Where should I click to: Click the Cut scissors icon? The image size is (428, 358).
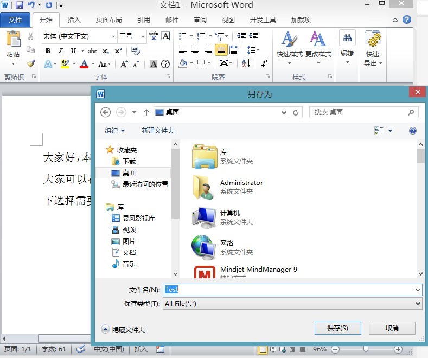click(x=30, y=36)
